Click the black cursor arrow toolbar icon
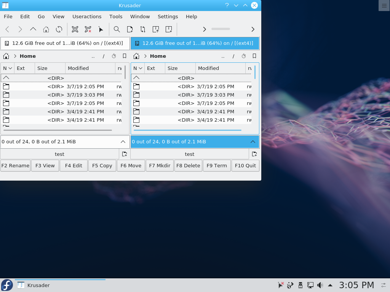 pos(101,29)
